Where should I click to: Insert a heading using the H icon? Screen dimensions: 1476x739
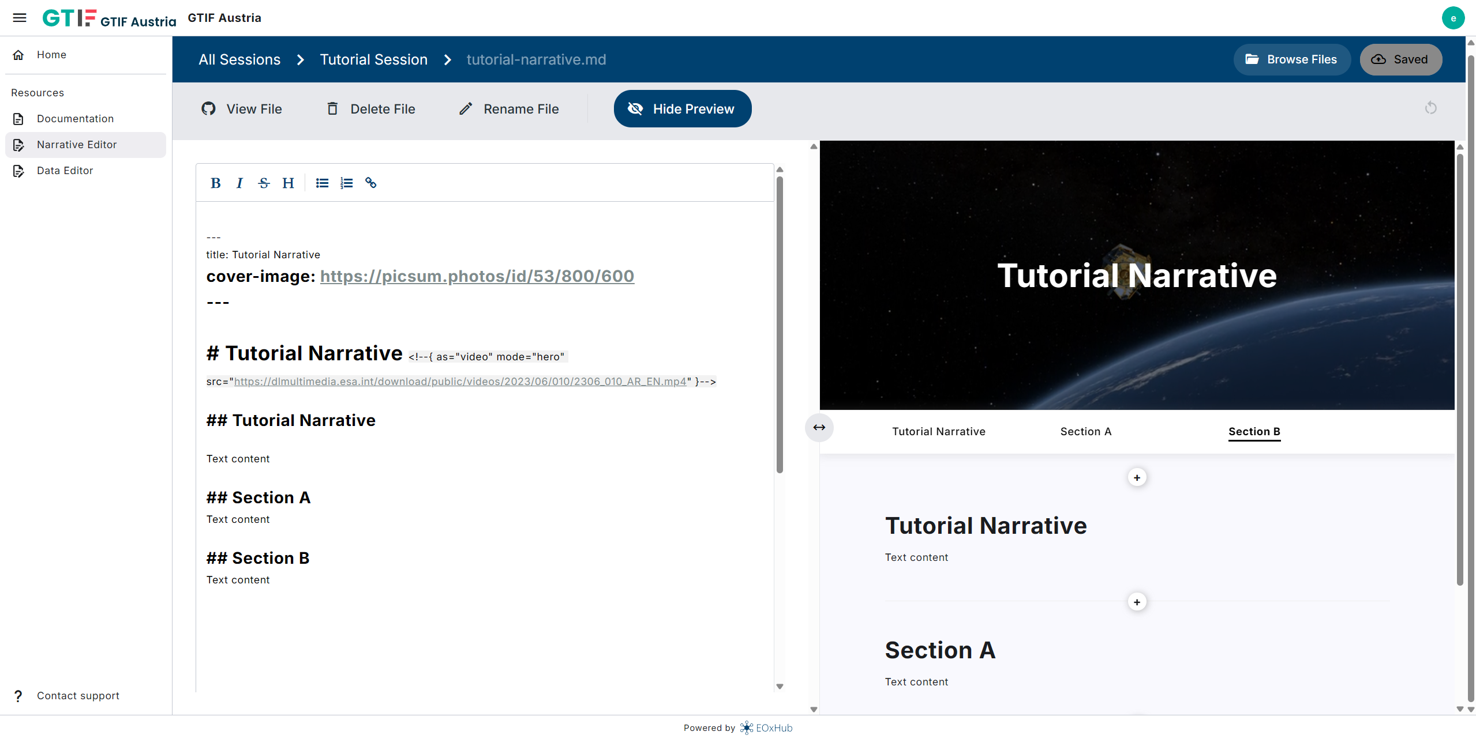[288, 183]
